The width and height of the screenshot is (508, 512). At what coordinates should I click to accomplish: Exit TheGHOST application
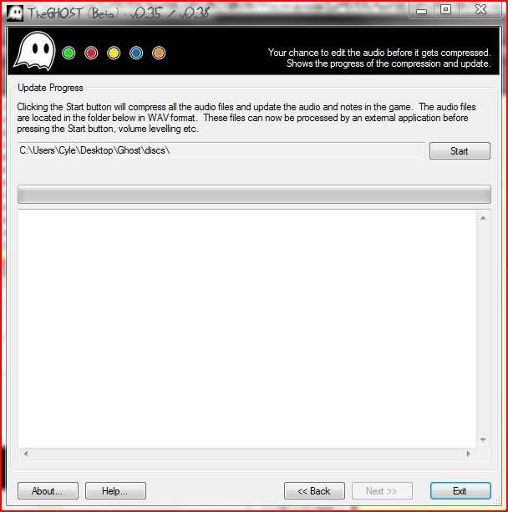coord(460,491)
